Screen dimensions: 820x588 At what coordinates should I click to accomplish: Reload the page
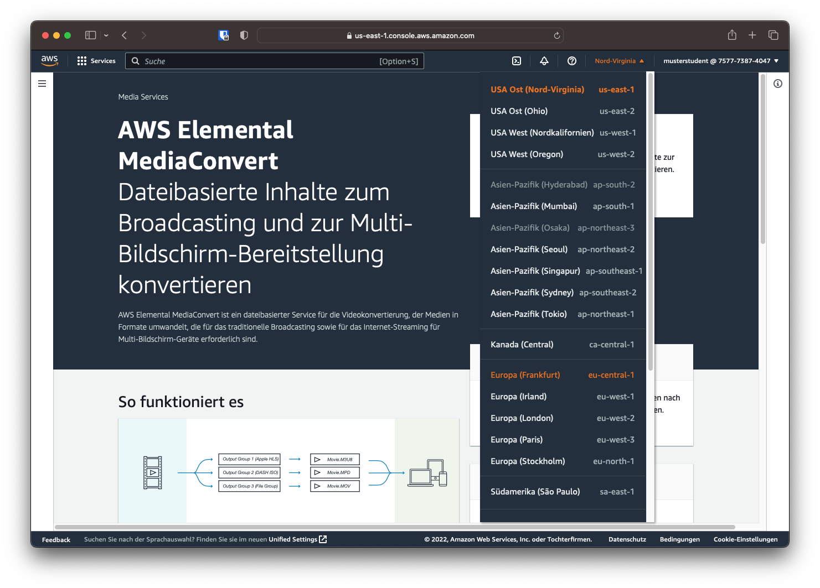click(x=557, y=35)
